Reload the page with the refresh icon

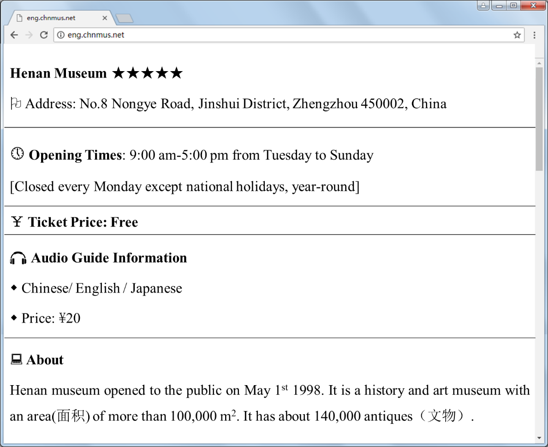(x=44, y=35)
